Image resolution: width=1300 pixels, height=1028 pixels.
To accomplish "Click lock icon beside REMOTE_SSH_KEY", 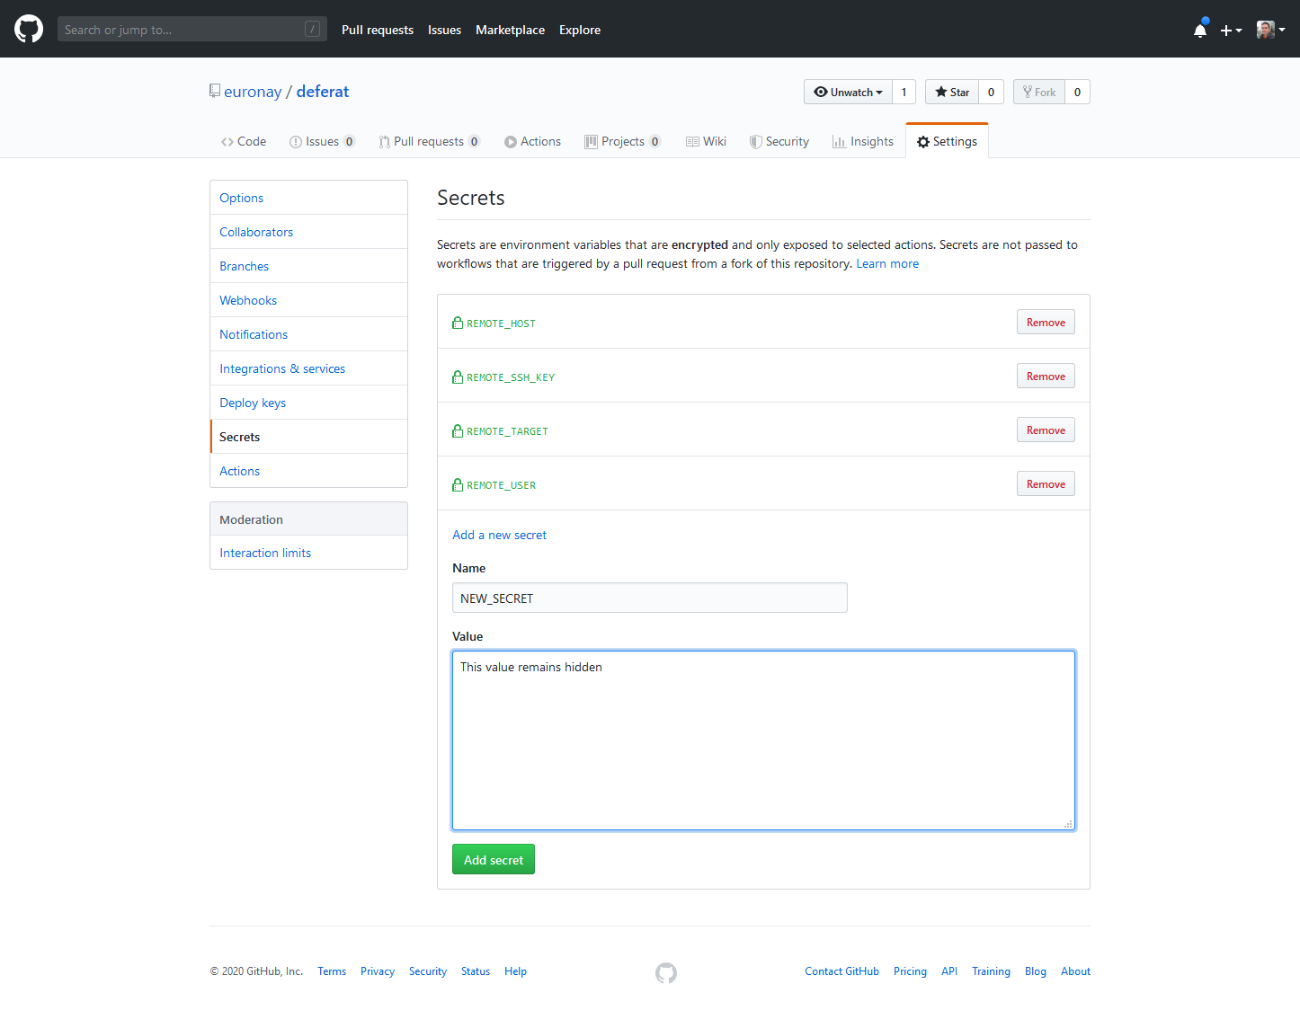I will pyautogui.click(x=458, y=377).
